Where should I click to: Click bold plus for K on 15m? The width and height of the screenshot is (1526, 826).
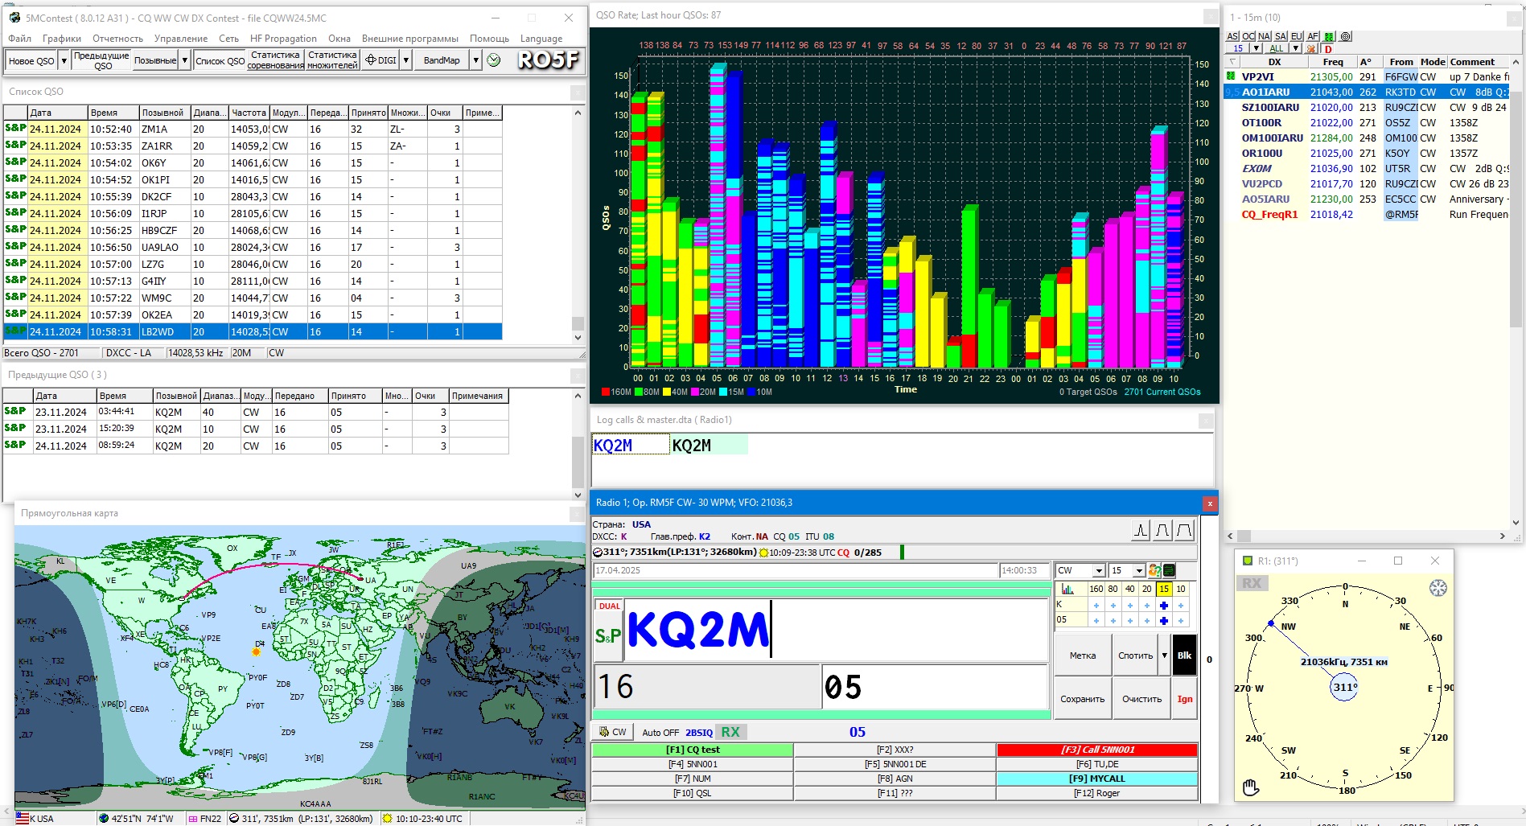click(1163, 605)
